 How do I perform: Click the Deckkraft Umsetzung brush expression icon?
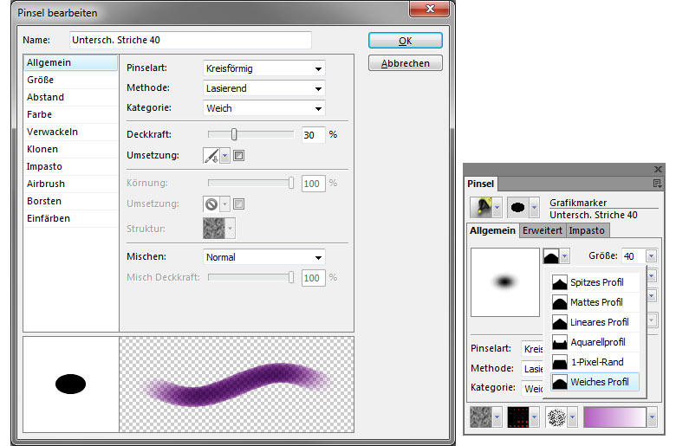tap(211, 156)
